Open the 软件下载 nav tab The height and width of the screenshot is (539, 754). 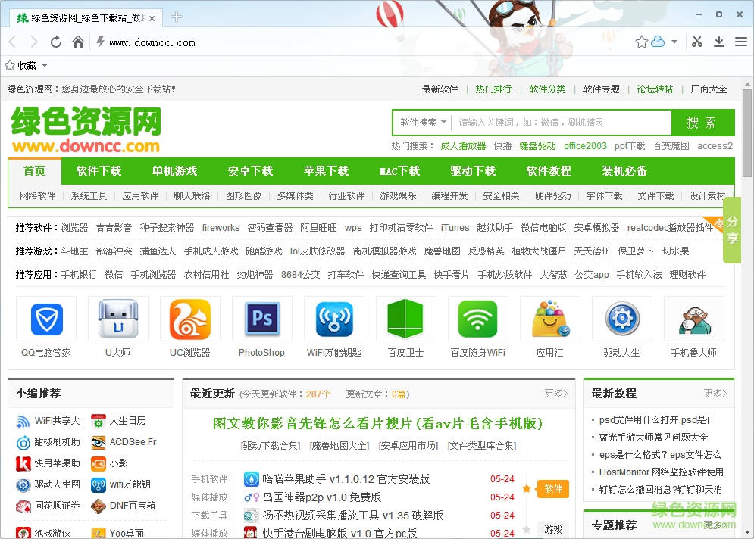pyautogui.click(x=99, y=171)
